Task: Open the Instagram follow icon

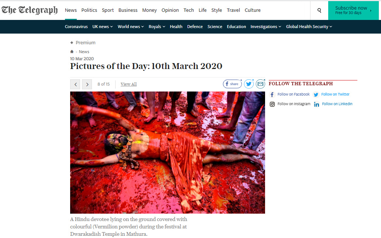Action: click(x=272, y=104)
